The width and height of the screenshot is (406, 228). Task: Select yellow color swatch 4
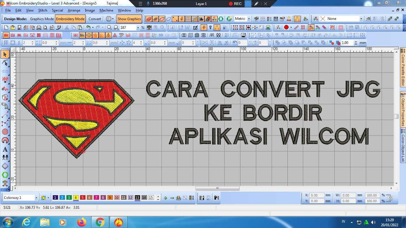click(x=75, y=198)
